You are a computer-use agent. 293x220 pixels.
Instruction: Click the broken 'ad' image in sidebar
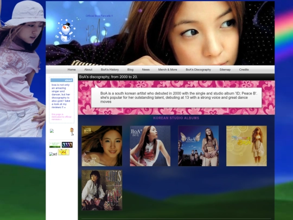point(53,154)
